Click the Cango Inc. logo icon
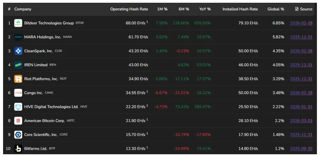The height and width of the screenshot is (157, 320). coord(18,93)
